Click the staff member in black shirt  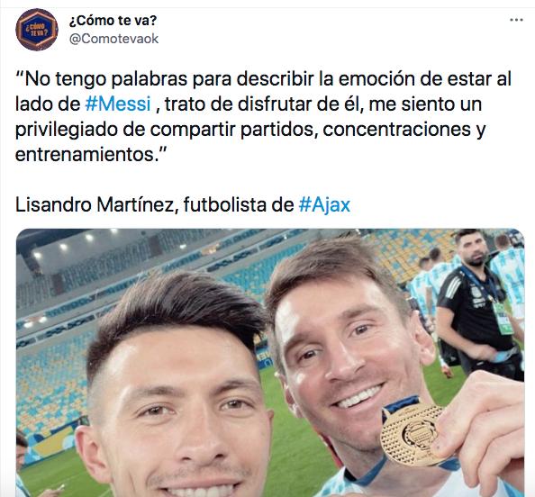pyautogui.click(x=476, y=303)
